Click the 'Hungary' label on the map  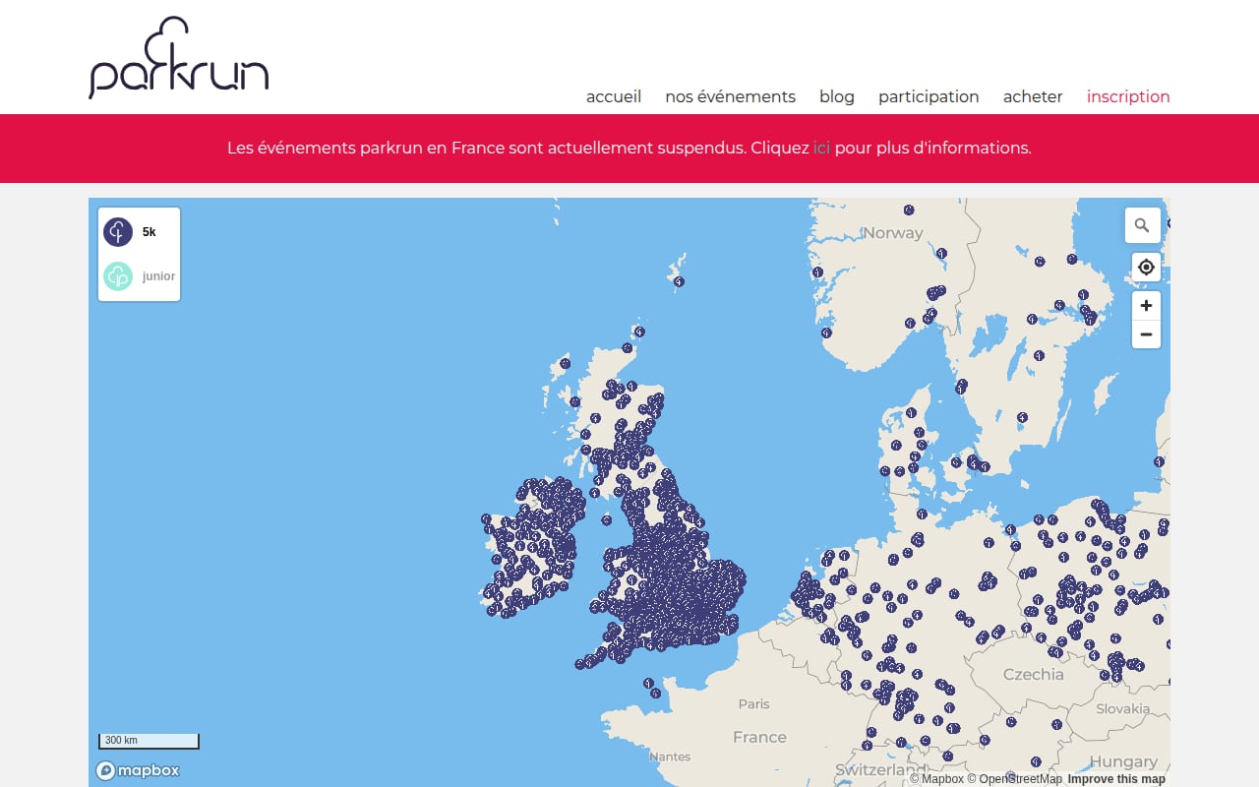[1122, 761]
